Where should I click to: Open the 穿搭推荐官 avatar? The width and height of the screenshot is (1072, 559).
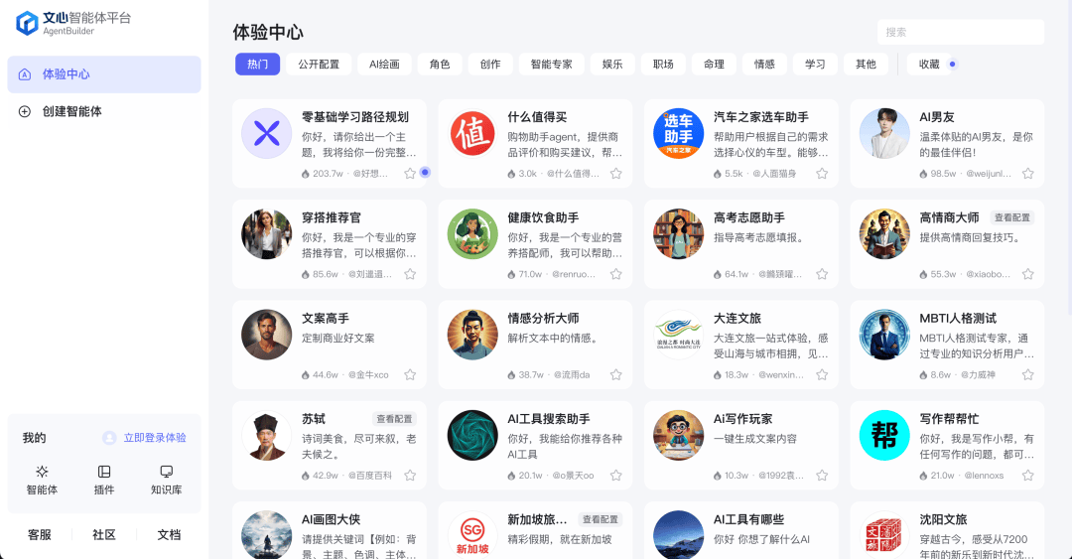click(x=267, y=234)
